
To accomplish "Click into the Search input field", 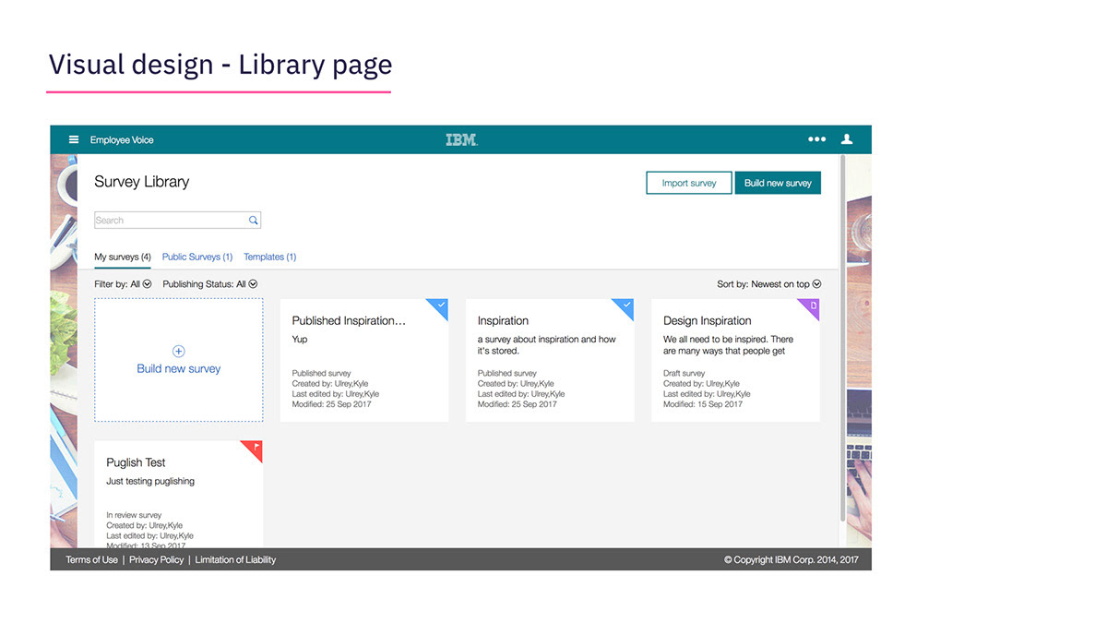I will click(x=177, y=221).
